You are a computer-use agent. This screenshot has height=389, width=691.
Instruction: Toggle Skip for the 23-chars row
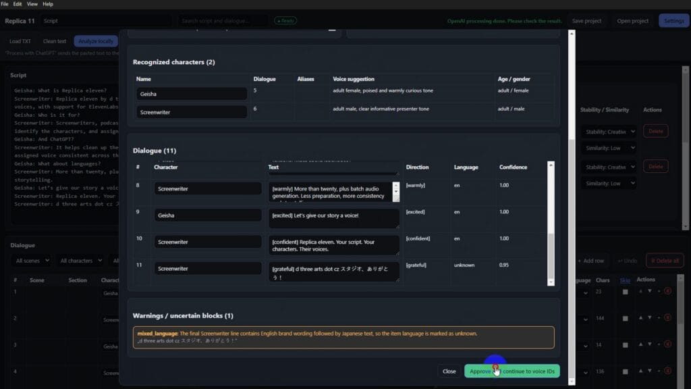point(625,292)
